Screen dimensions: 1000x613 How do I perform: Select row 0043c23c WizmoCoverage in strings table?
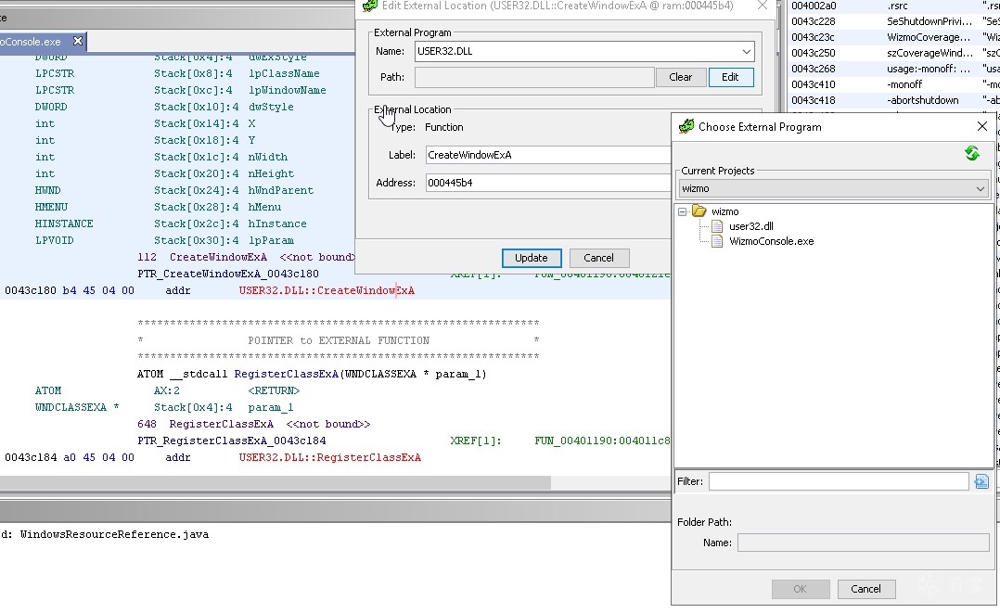click(894, 37)
